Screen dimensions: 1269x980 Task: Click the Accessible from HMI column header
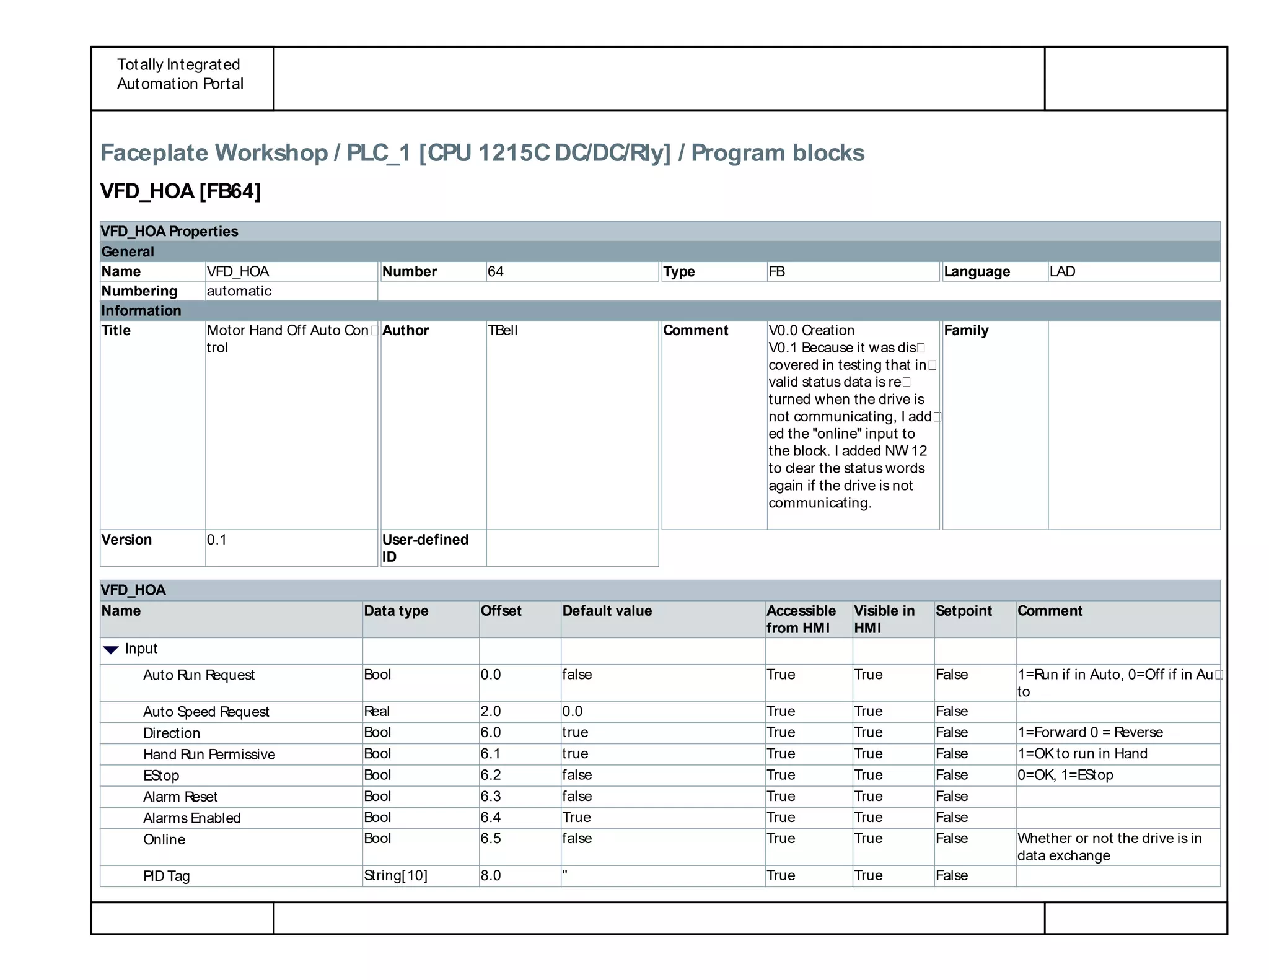click(x=801, y=619)
